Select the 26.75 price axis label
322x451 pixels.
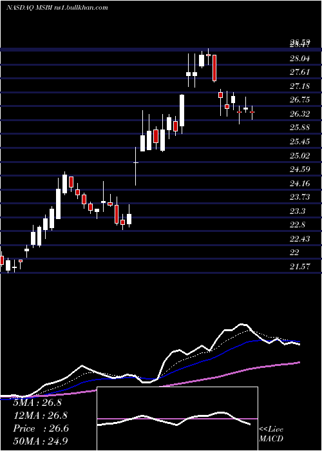[299, 100]
